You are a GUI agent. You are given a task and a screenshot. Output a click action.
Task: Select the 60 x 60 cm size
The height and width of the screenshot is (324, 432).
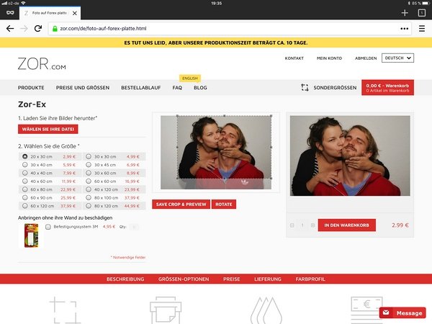pyautogui.click(x=89, y=181)
